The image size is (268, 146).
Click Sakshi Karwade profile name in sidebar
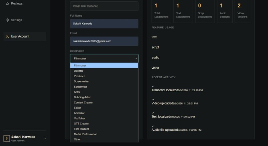[x=23, y=137]
